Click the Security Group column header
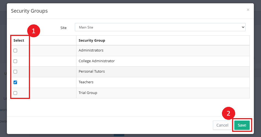Image resolution: width=261 pixels, height=137 pixels. 92,41
